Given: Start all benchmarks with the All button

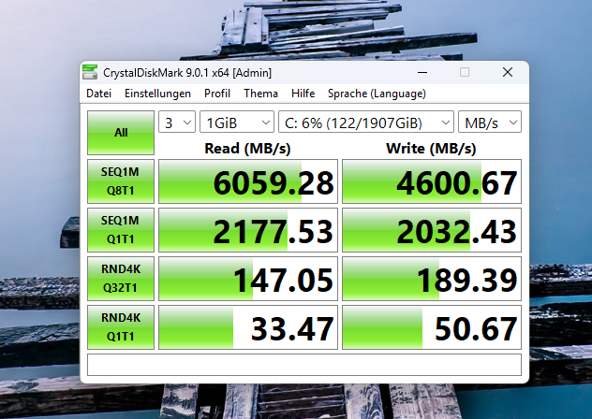Looking at the screenshot, I should pyautogui.click(x=121, y=133).
